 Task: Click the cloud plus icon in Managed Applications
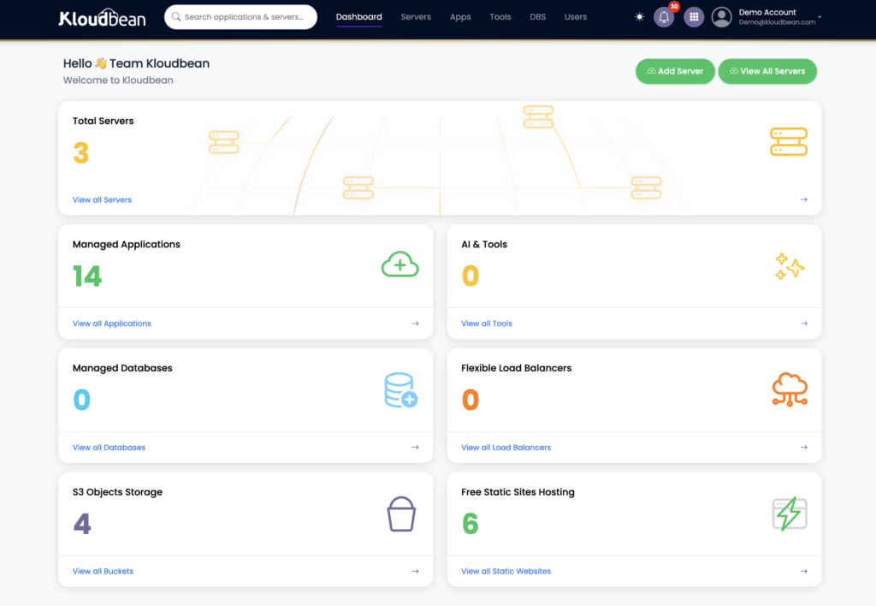(x=400, y=264)
